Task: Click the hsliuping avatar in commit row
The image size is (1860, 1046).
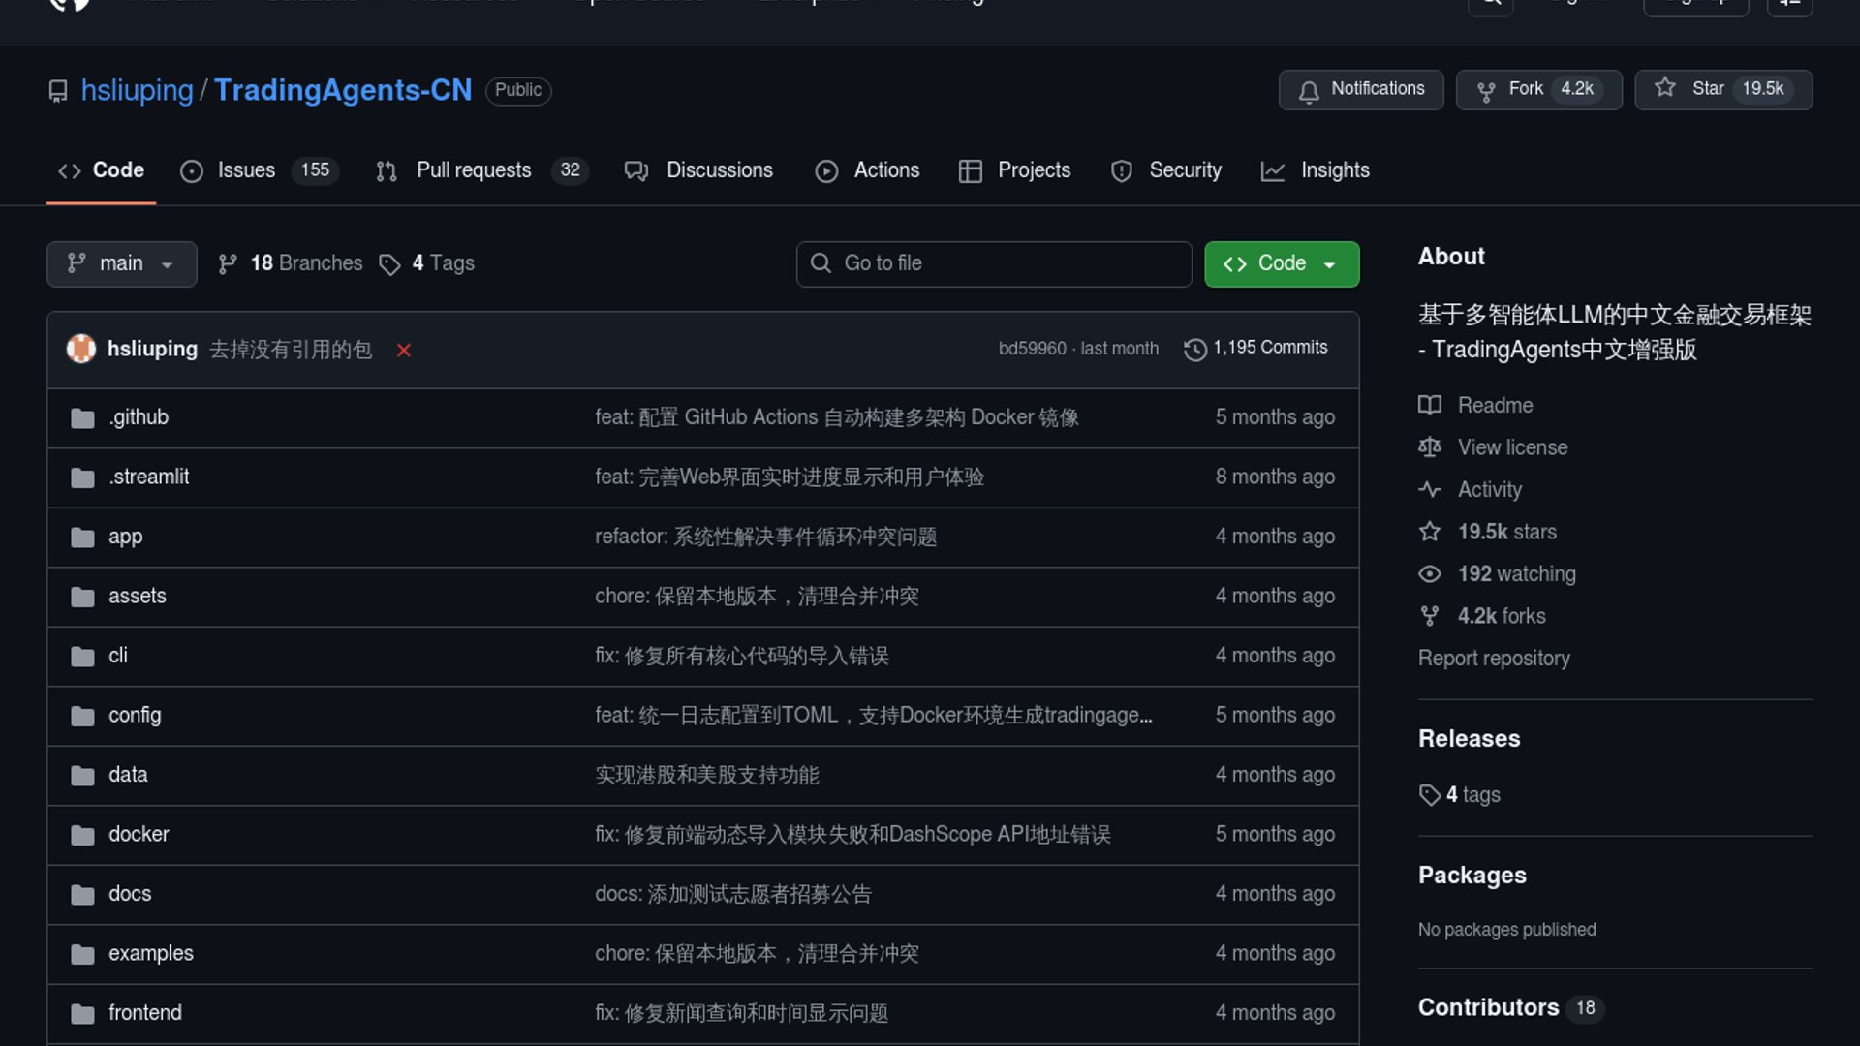Action: pyautogui.click(x=81, y=349)
